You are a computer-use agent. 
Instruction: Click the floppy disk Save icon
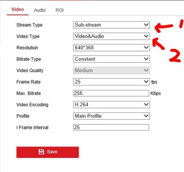41,152
